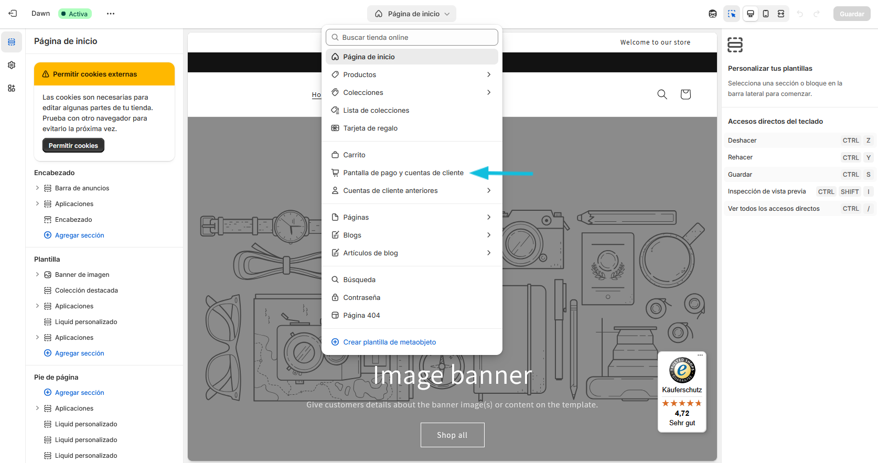This screenshot has width=878, height=463.
Task: Expand Barra de anuncios section
Action: point(37,188)
